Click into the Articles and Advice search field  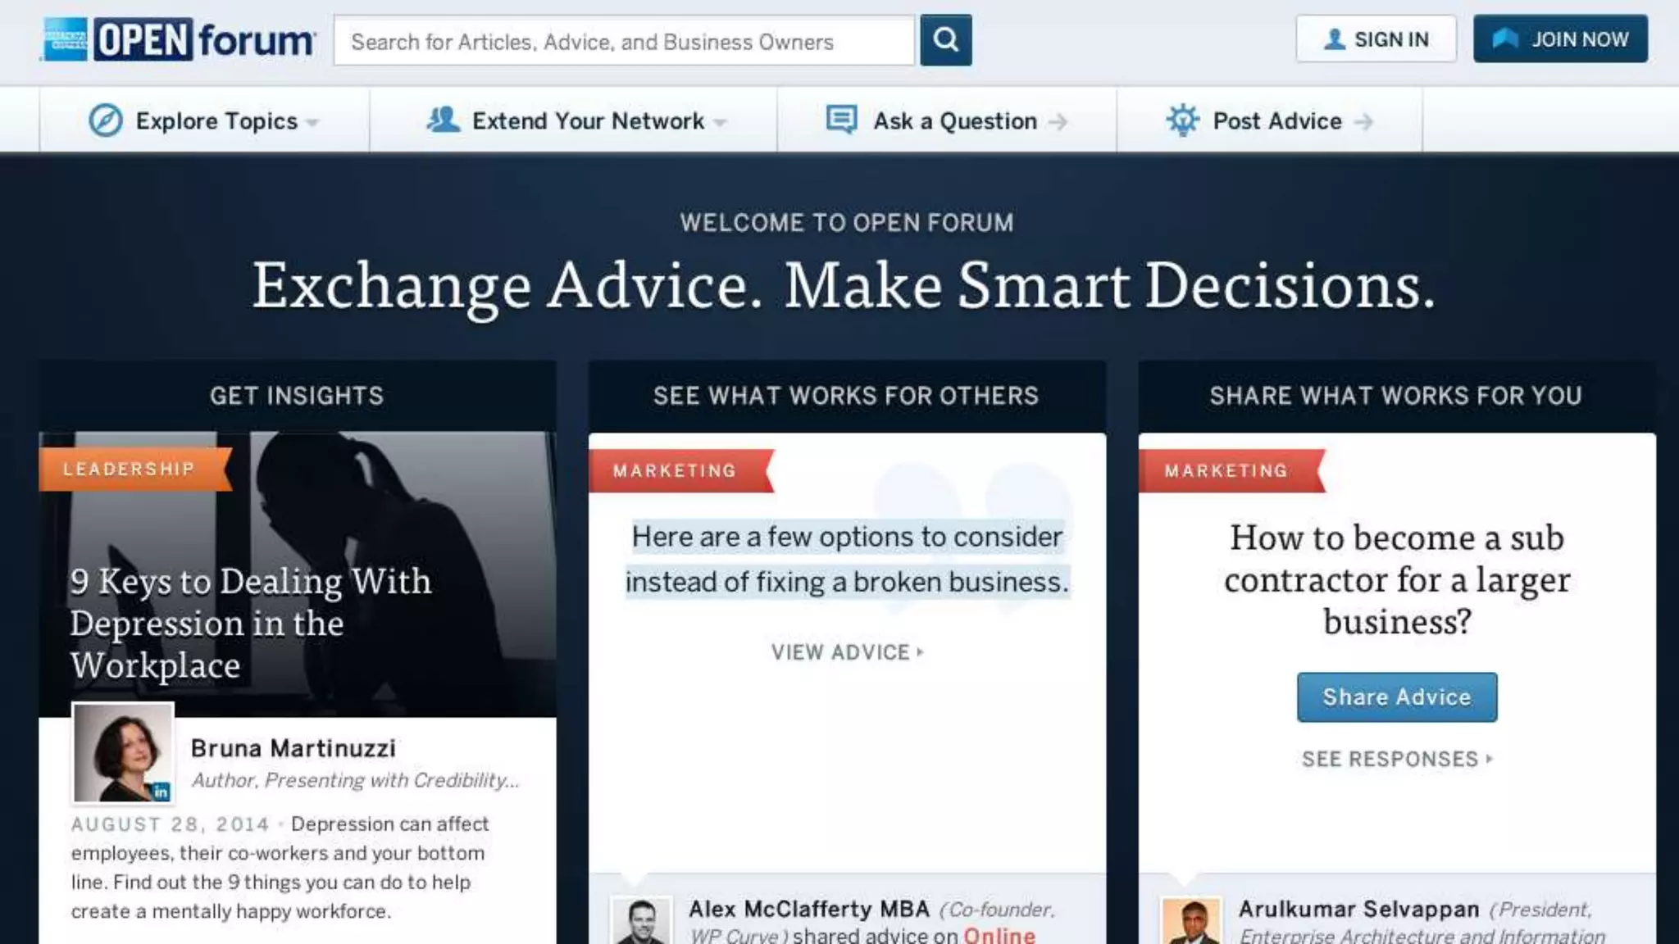pos(623,41)
